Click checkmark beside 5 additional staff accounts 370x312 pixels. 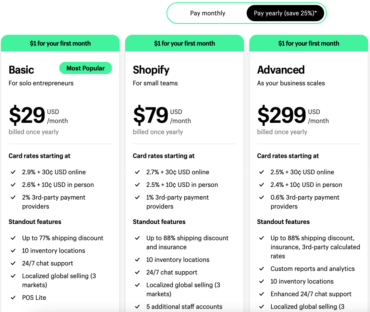click(x=137, y=307)
